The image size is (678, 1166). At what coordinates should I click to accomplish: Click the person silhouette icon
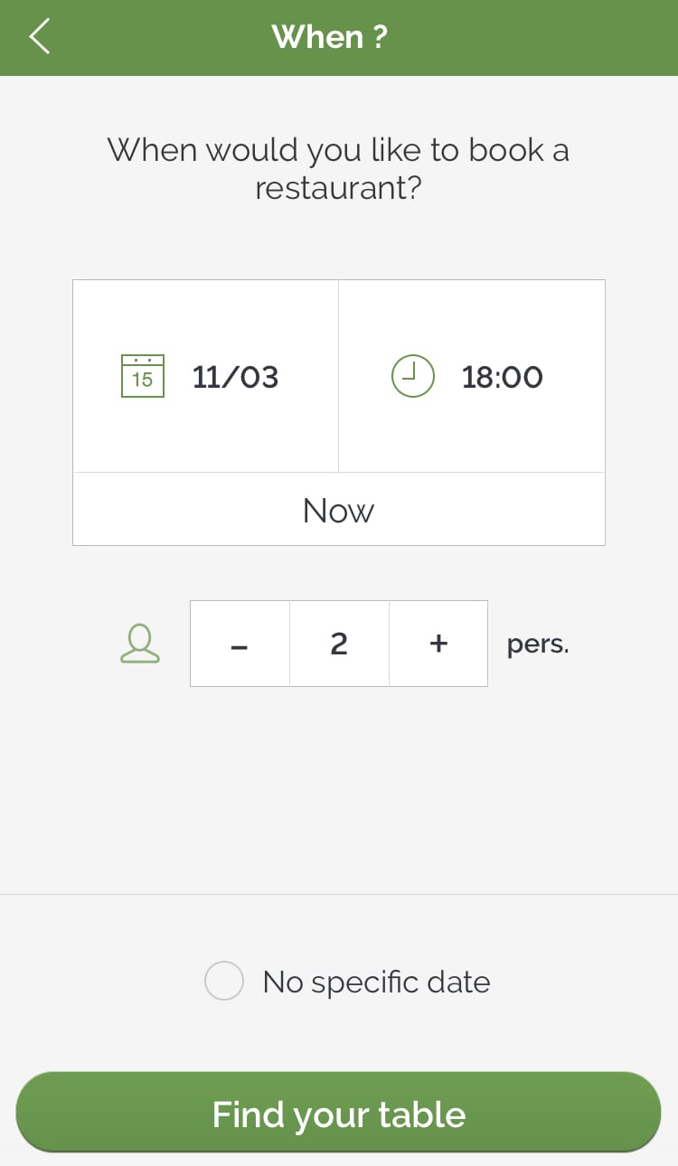pos(140,644)
